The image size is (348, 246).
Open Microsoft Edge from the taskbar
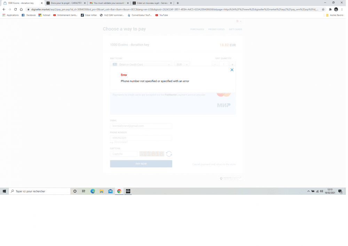93,191
